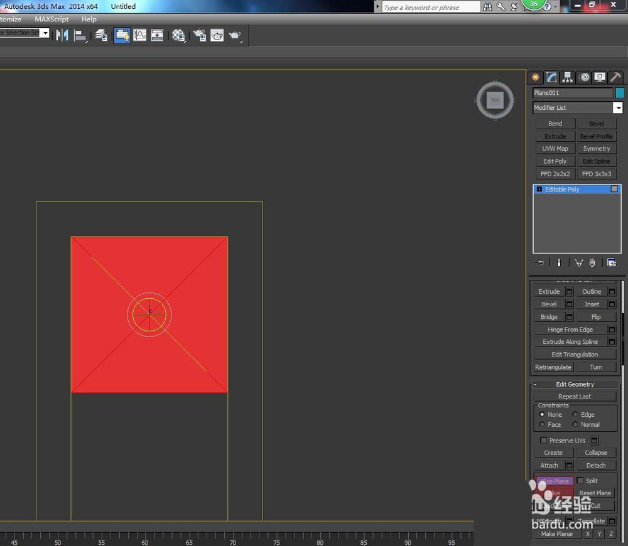Select the Edge constraint radio button
628x546 pixels.
point(575,415)
